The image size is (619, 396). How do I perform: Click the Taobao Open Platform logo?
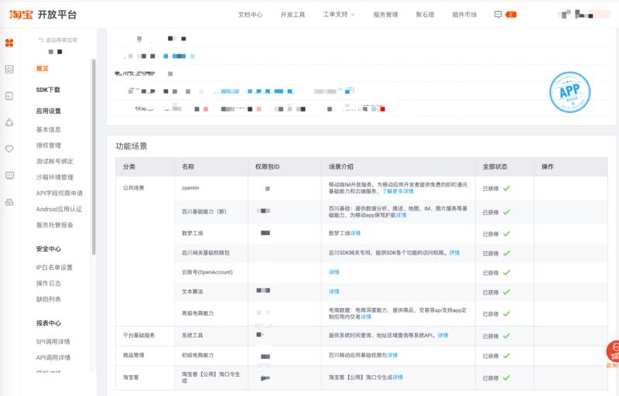43,15
